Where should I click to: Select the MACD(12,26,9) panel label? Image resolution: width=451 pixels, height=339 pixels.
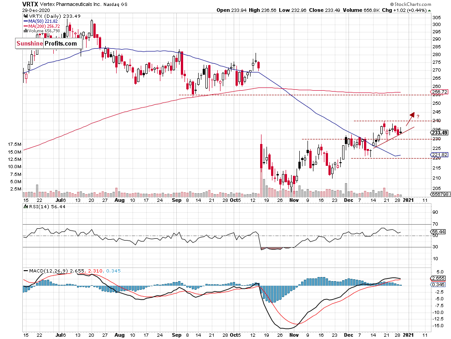49,271
